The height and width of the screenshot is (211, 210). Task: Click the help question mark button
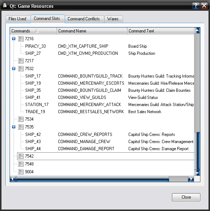click(x=196, y=6)
